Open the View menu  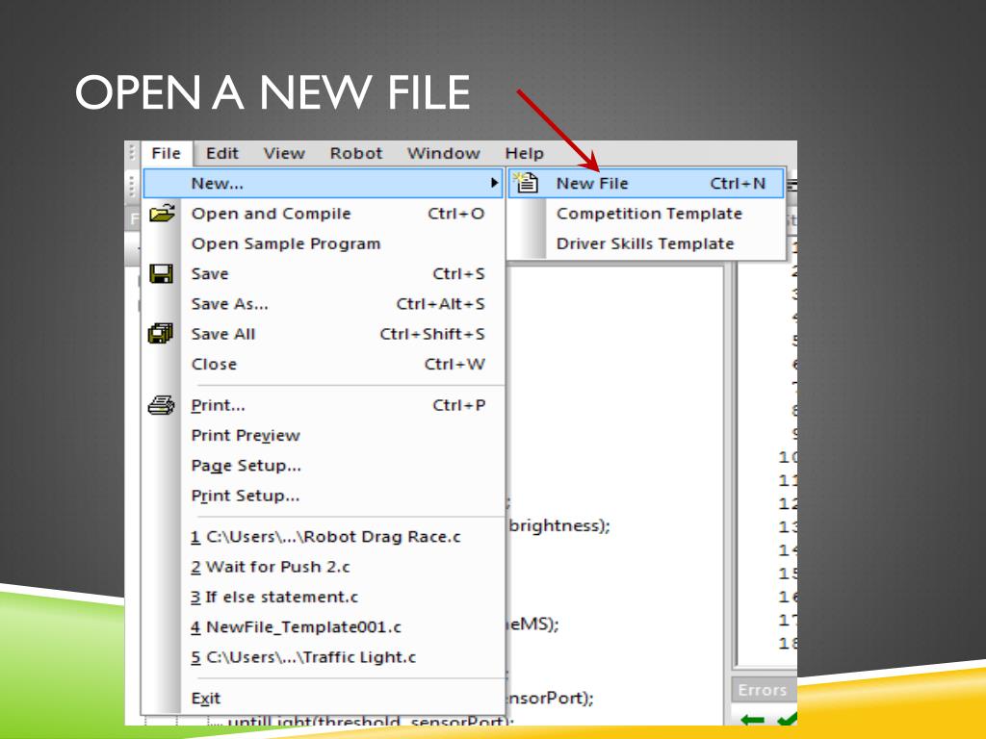coord(284,153)
